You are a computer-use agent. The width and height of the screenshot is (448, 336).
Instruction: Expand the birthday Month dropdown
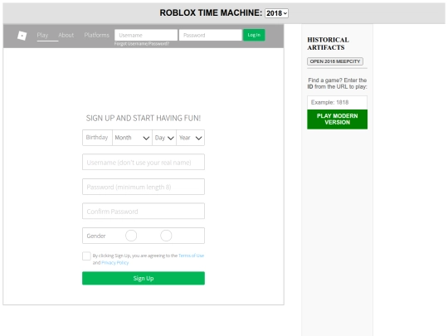tap(132, 138)
